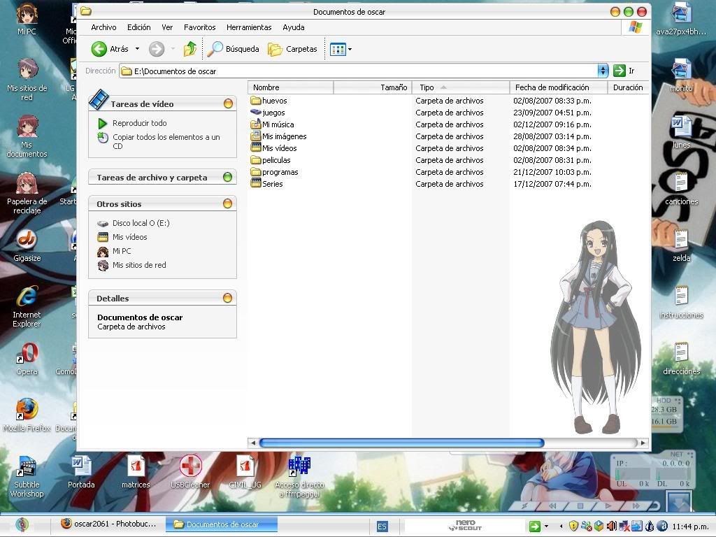Click the address bar field
The height and width of the screenshot is (537, 716).
click(359, 71)
